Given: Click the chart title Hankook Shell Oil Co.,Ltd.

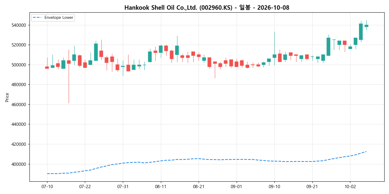Looking at the screenshot, I should [207, 8].
